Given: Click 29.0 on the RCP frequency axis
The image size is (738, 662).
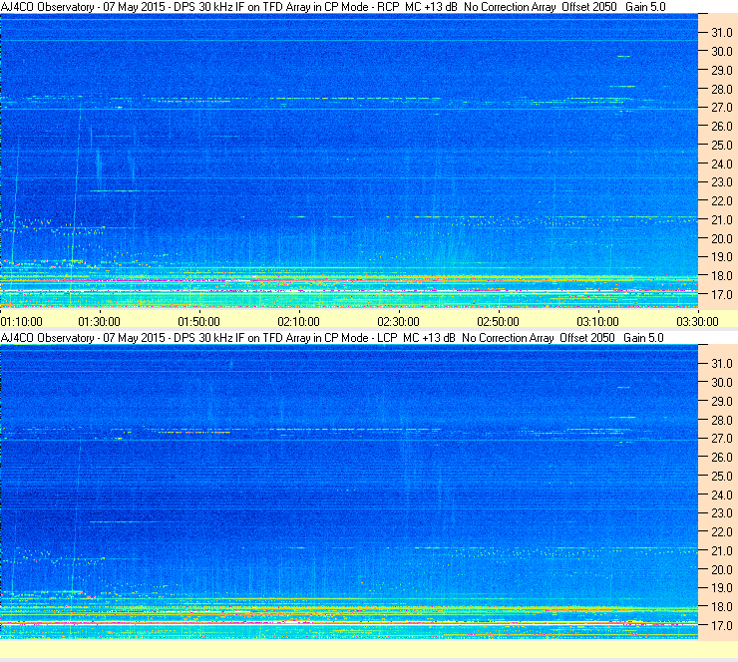Looking at the screenshot, I should coord(722,70).
